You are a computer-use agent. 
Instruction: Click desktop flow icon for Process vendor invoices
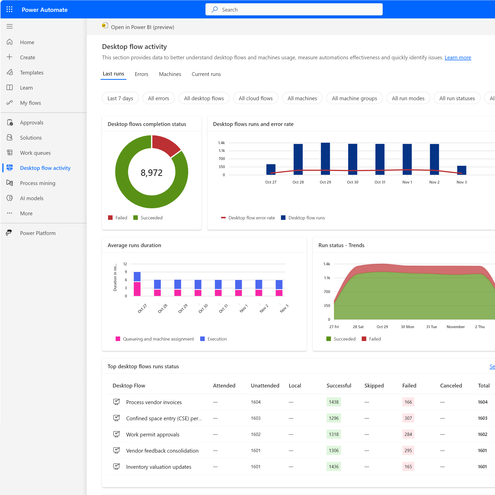click(x=117, y=402)
